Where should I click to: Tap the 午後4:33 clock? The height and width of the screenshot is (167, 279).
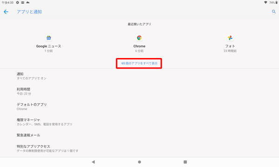click(7, 2)
